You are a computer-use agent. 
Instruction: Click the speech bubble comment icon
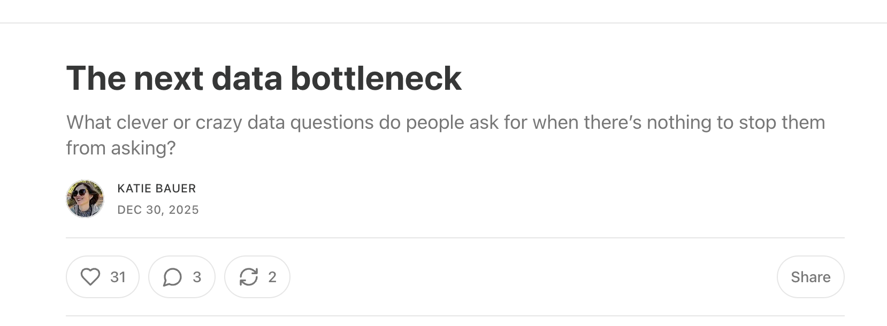[x=172, y=277]
